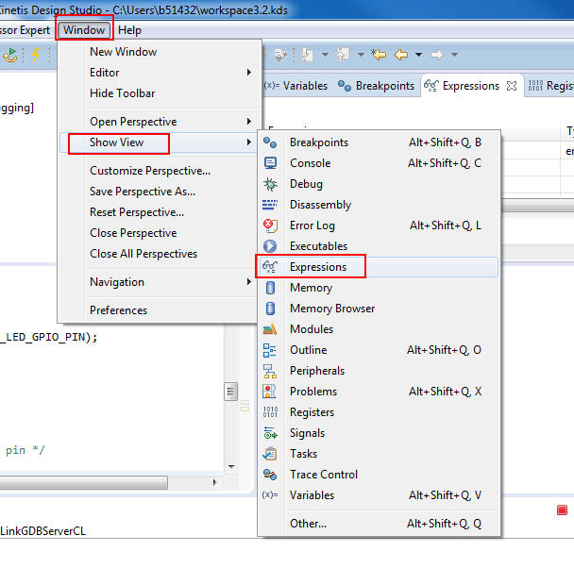Viewport: 574px width, 585px height.
Task: Open back navigation history dropdown
Action: (419, 55)
